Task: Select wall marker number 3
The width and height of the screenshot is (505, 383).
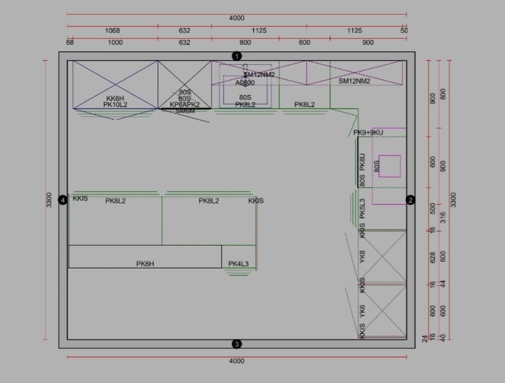Action: pyautogui.click(x=236, y=344)
